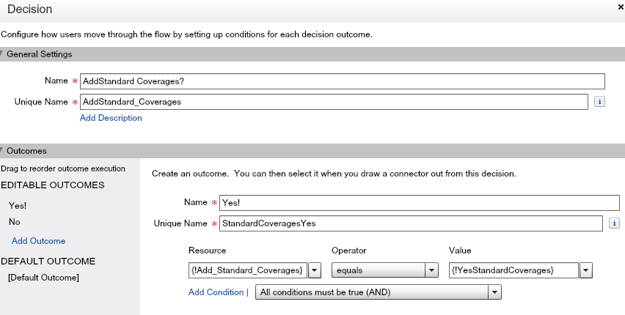Open the Value field dropdown arrow
The width and height of the screenshot is (625, 315).
coord(586,270)
